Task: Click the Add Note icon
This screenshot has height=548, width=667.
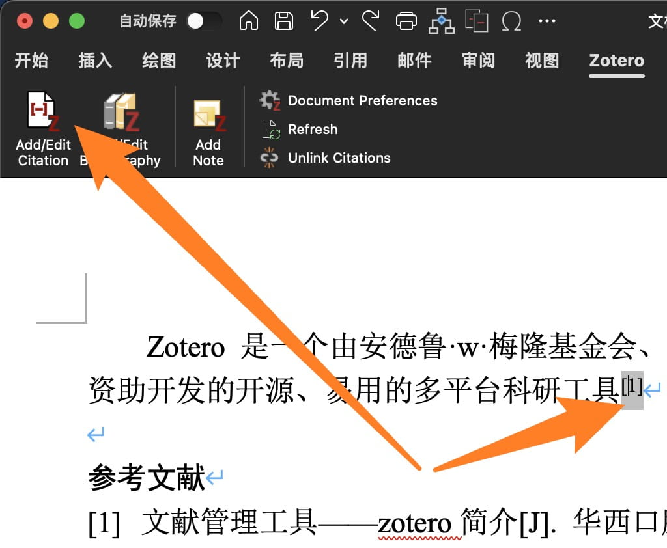Action: (208, 116)
